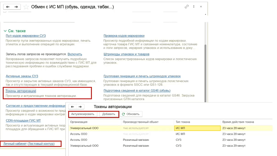
Task: Open Групповая генерация и печать штрихкодов упаковок
Action: tap(142, 76)
